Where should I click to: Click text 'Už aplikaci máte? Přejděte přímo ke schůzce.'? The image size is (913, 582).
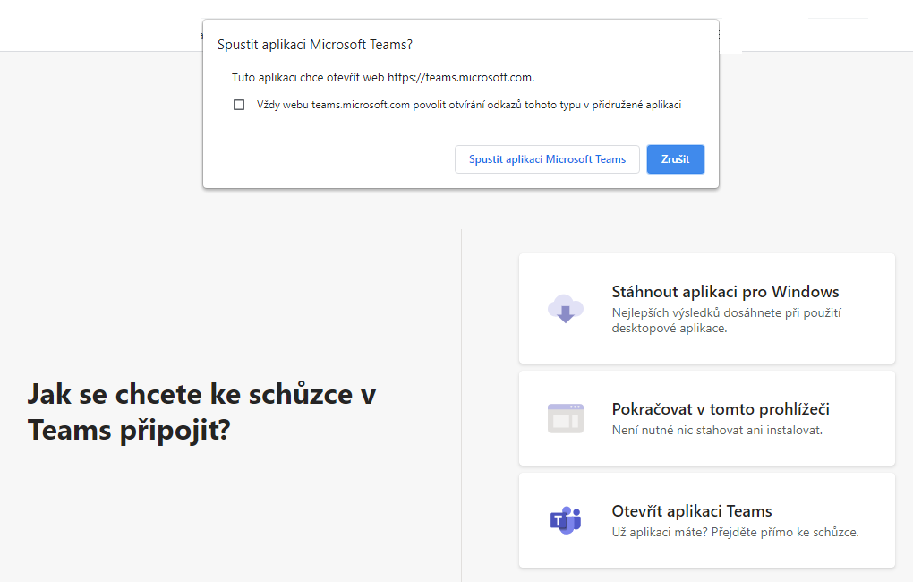[736, 533]
